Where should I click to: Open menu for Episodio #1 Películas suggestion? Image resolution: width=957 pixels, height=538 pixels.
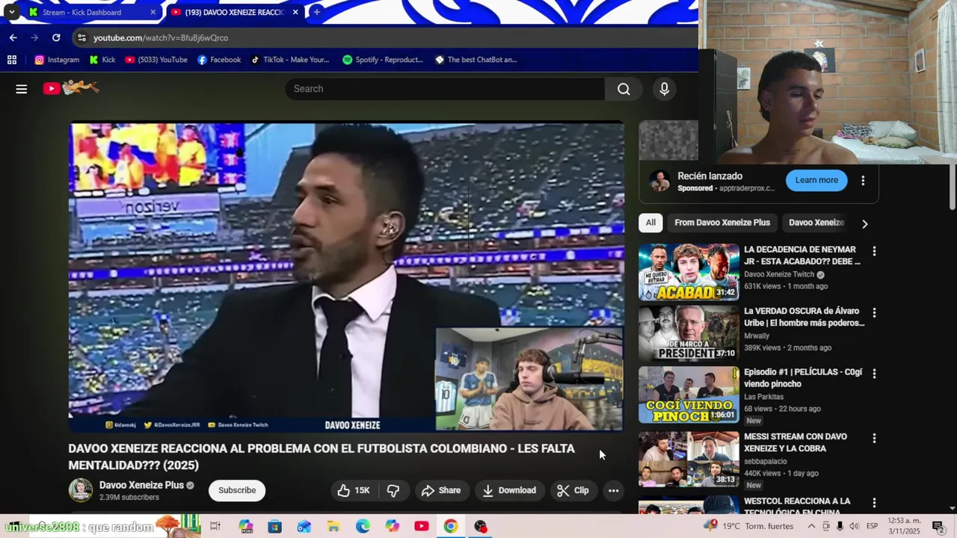pyautogui.click(x=874, y=374)
